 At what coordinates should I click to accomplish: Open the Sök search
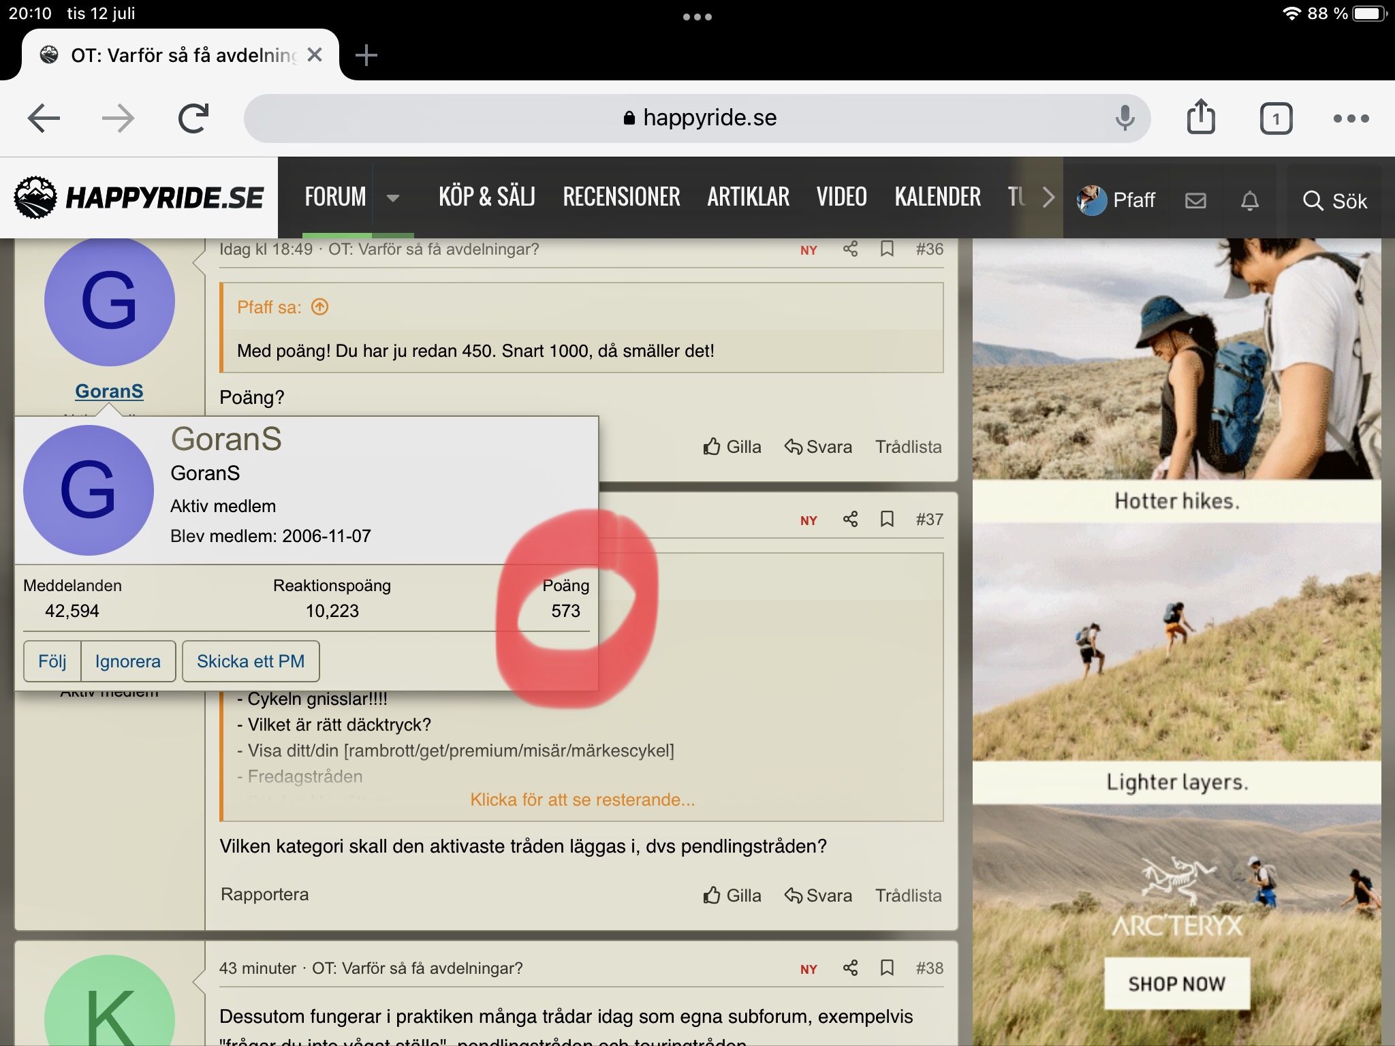pyautogui.click(x=1334, y=201)
